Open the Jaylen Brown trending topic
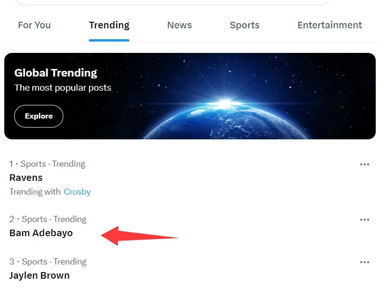 tap(39, 276)
